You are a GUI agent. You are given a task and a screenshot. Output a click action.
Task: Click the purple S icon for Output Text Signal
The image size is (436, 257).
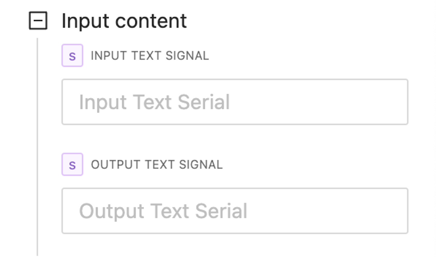72,165
